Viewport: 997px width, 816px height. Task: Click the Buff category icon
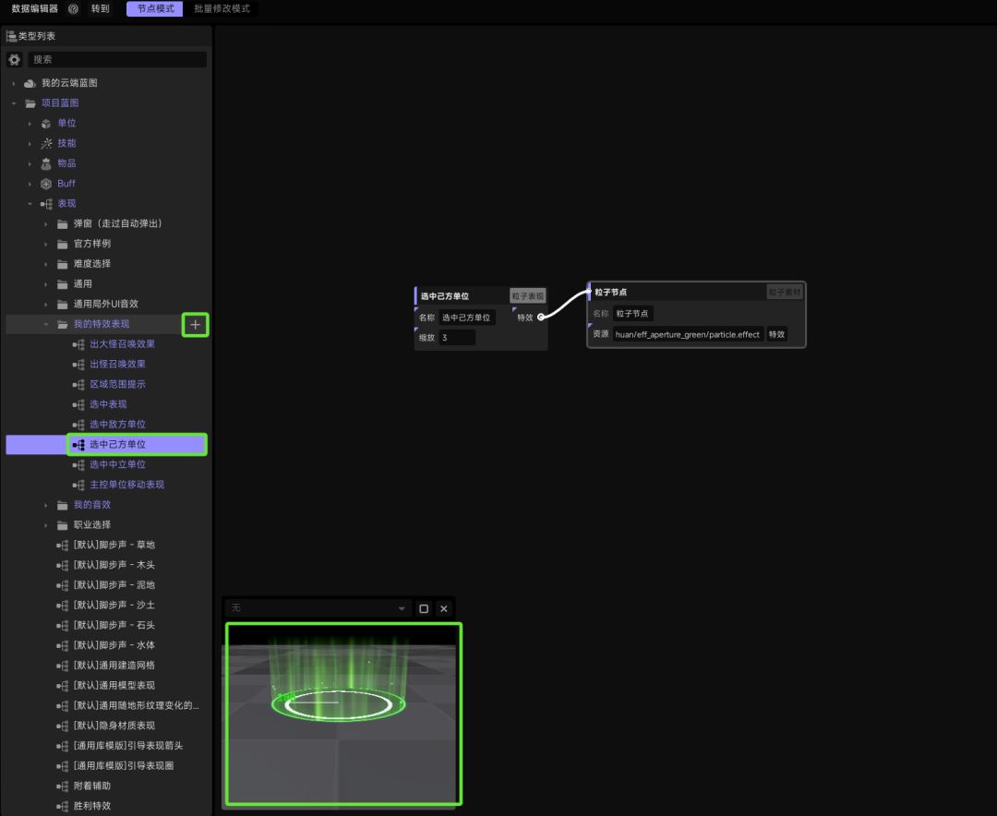point(46,184)
